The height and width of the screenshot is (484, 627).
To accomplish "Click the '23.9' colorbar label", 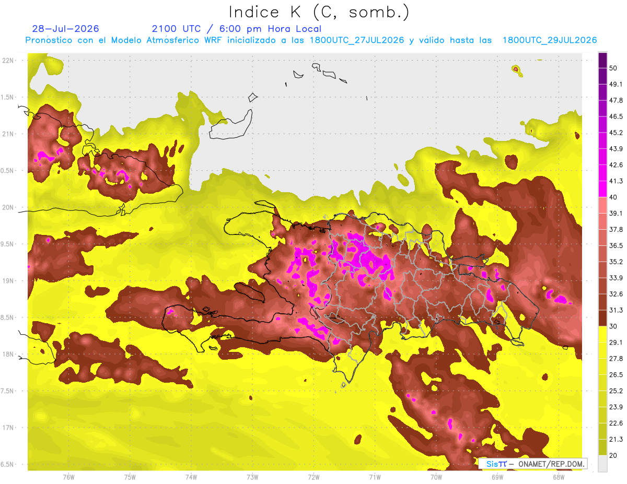I will coord(616,407).
